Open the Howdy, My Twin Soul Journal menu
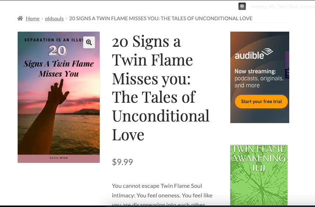The image size is (315, 207). coord(282,6)
